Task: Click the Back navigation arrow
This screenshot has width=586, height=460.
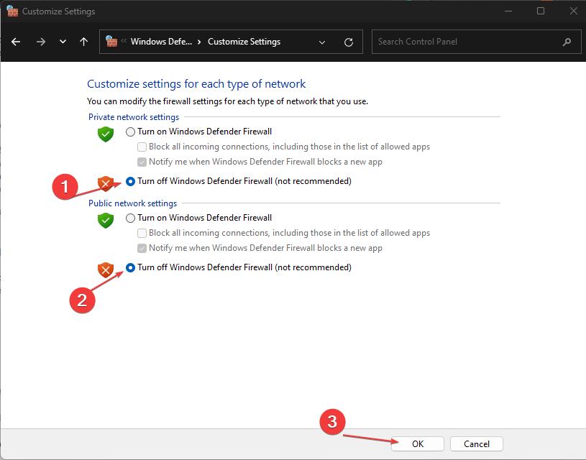Action: coord(17,42)
